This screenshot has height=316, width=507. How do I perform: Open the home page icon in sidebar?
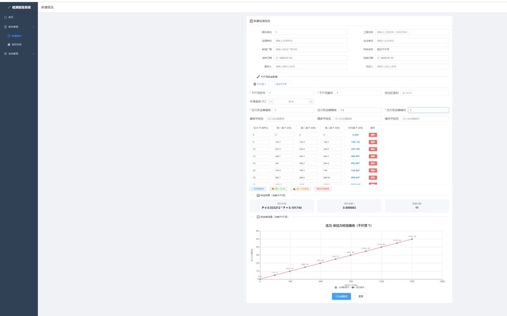(x=6, y=17)
